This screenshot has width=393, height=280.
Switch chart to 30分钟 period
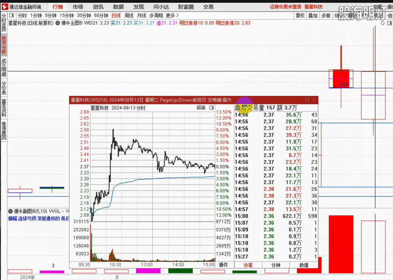coord(84,16)
